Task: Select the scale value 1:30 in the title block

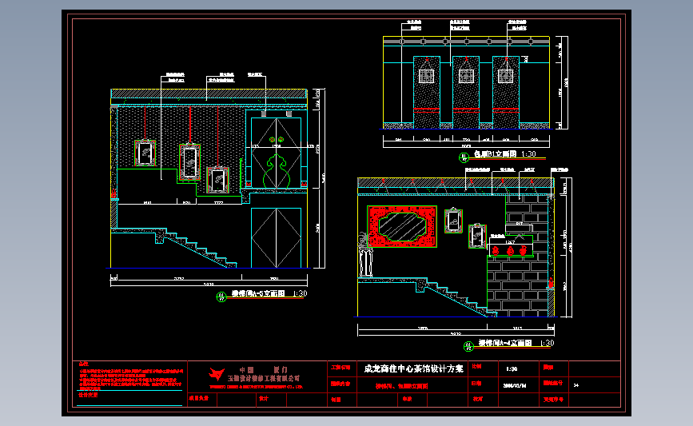Action: click(512, 369)
